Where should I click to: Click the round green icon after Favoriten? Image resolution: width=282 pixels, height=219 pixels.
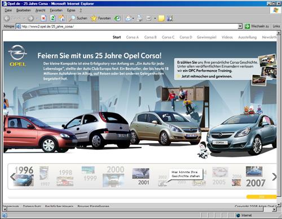[x=118, y=18]
